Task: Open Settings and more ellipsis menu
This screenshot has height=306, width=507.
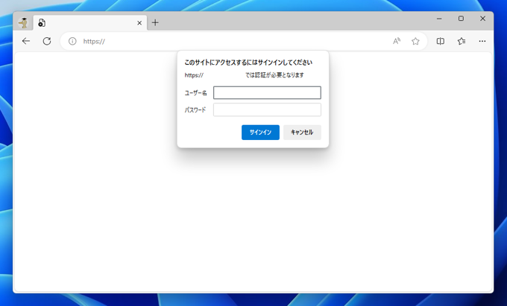Action: pos(482,41)
